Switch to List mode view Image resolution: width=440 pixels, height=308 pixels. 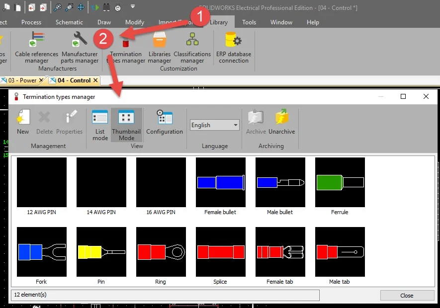coord(100,124)
